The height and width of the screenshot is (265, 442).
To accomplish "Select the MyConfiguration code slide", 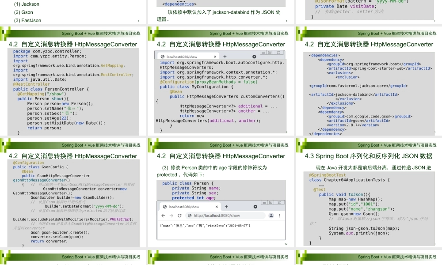I will 221,81.
